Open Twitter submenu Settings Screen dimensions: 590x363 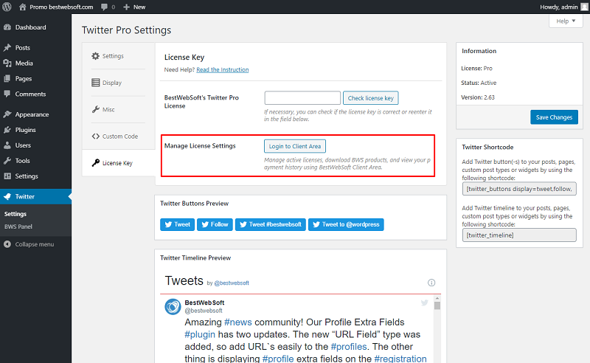click(x=15, y=214)
